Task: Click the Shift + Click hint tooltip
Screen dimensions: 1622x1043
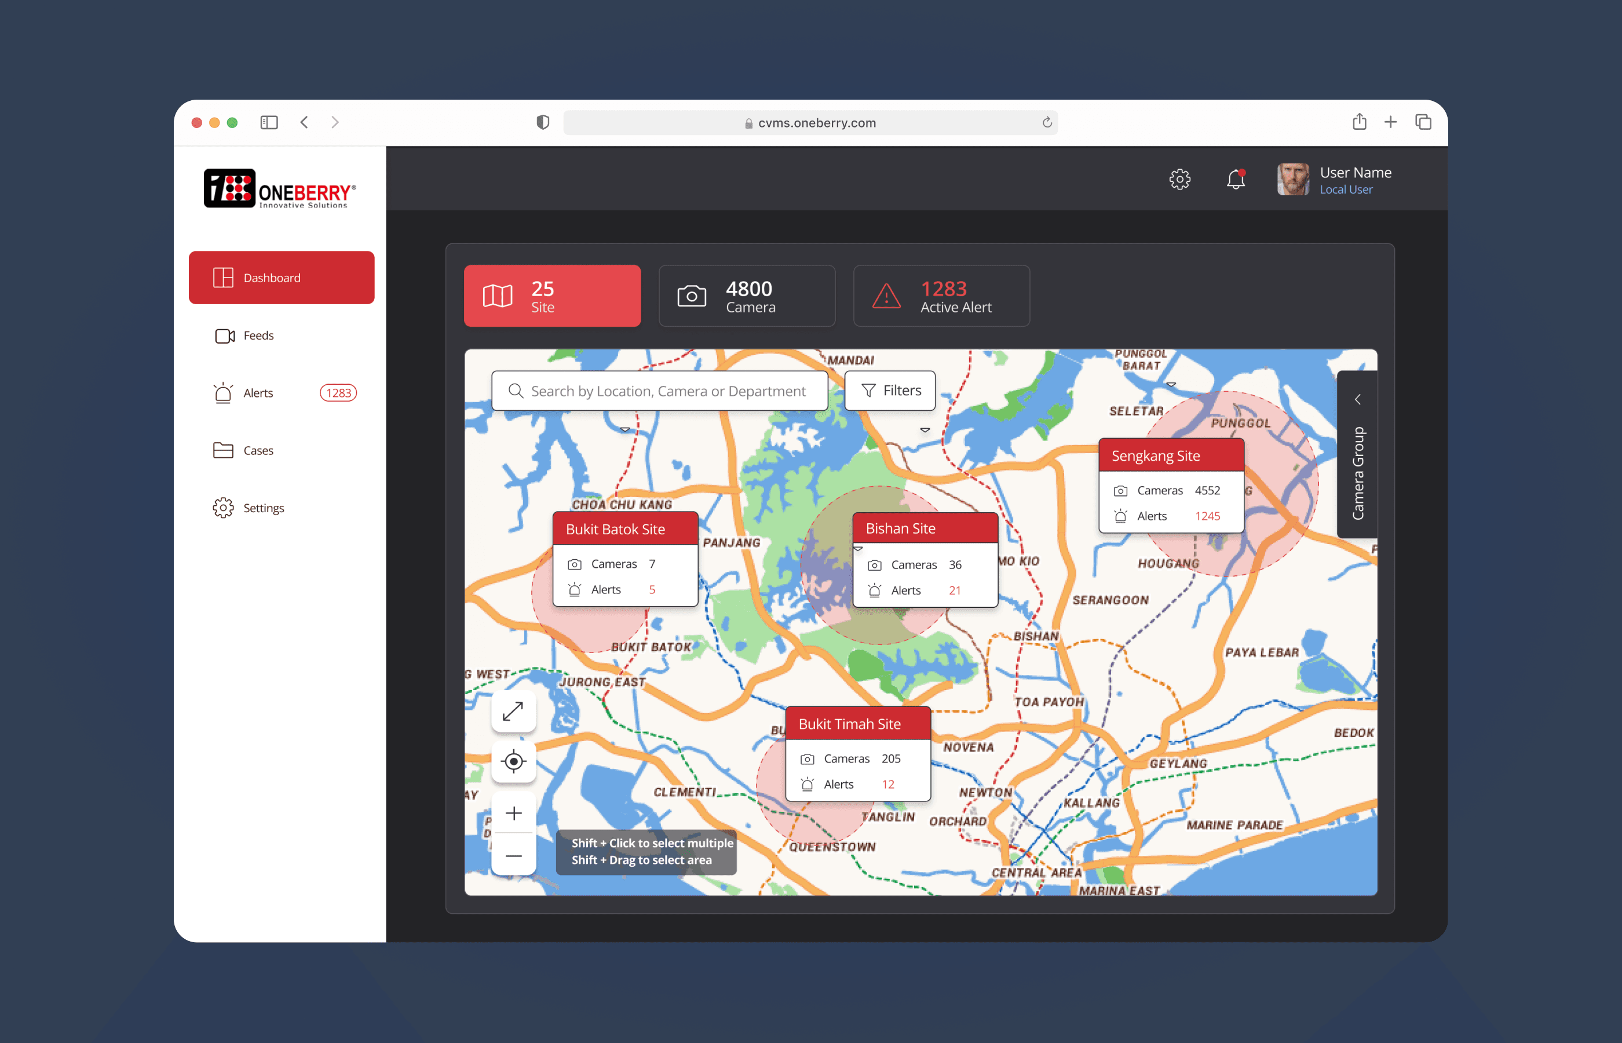Action: pos(646,851)
